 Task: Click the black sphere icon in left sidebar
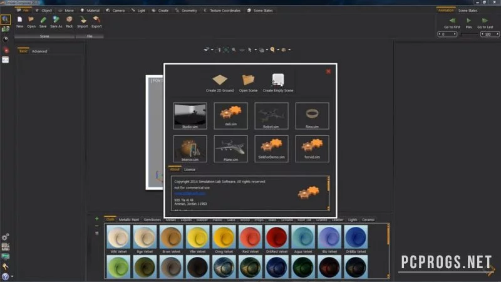[6, 39]
